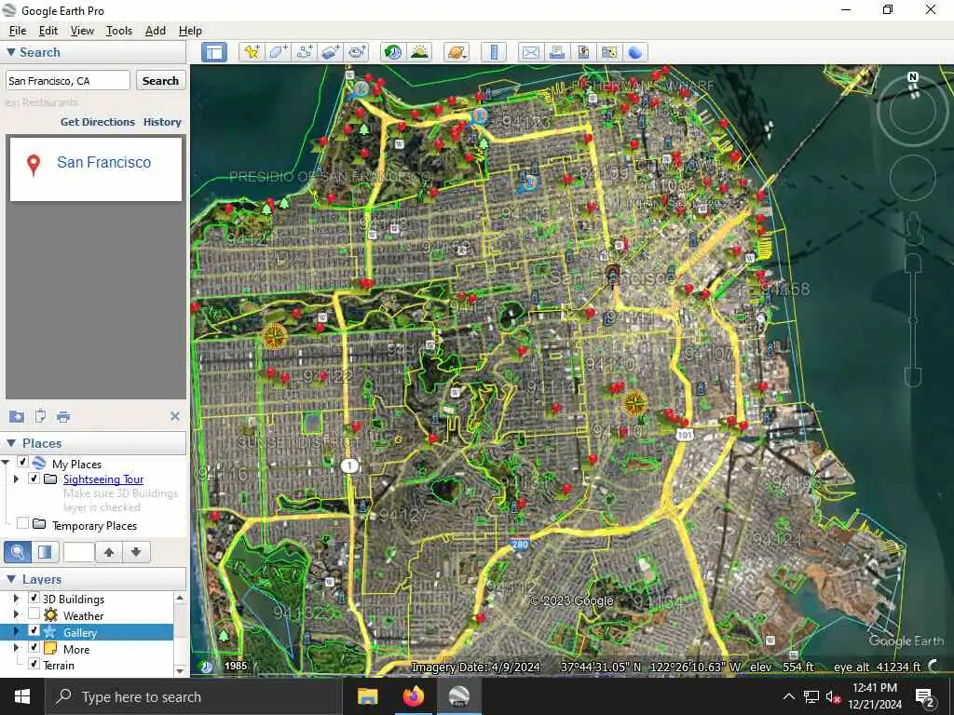Expand the 3D Buildings layer node
Screen dimensions: 954x715
17,599
